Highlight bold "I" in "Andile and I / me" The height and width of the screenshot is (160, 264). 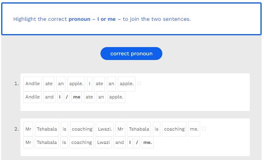(60, 97)
